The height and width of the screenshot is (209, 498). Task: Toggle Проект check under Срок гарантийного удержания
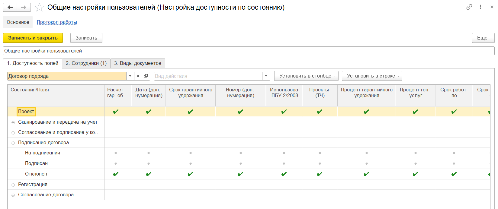pyautogui.click(x=190, y=112)
